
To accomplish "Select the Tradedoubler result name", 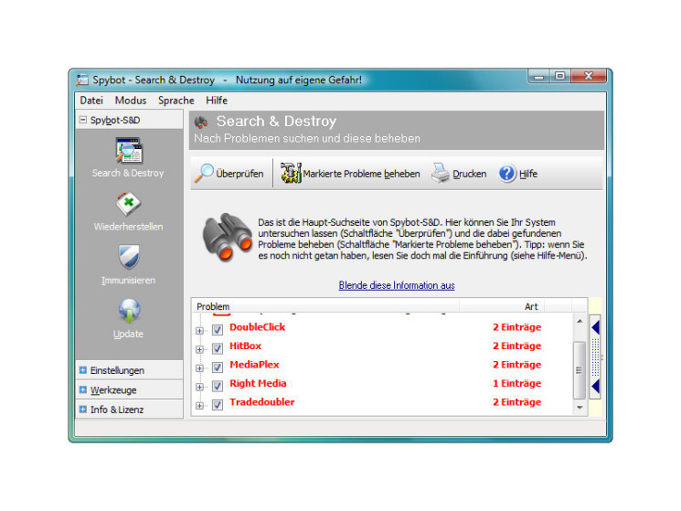I will tap(262, 401).
